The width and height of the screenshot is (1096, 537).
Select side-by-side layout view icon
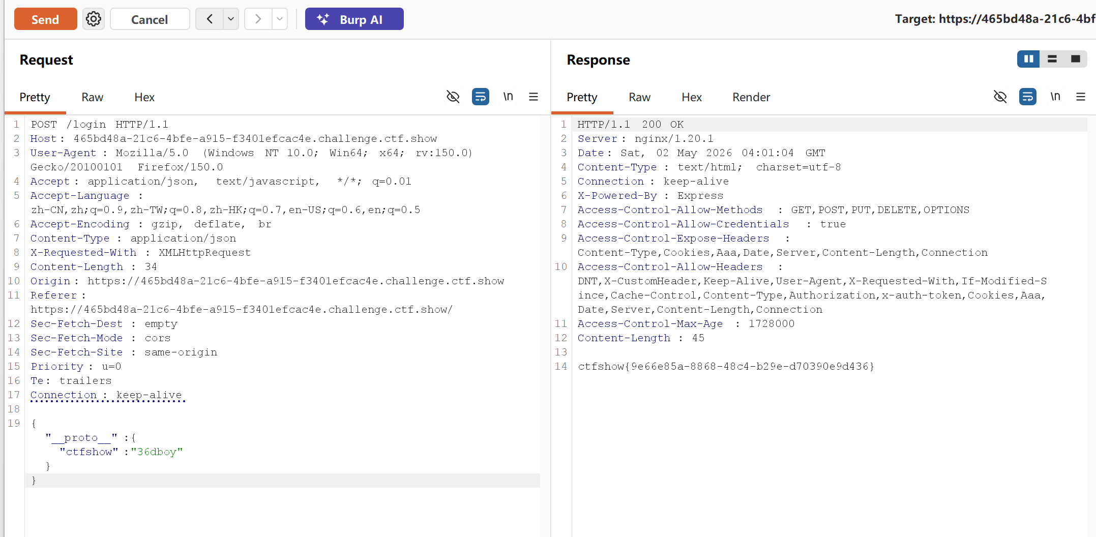tap(1028, 59)
